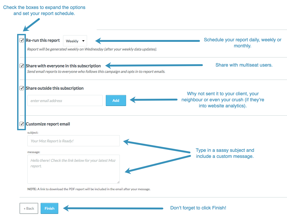
Task: Click the message box resize handle
Action: tap(118, 182)
